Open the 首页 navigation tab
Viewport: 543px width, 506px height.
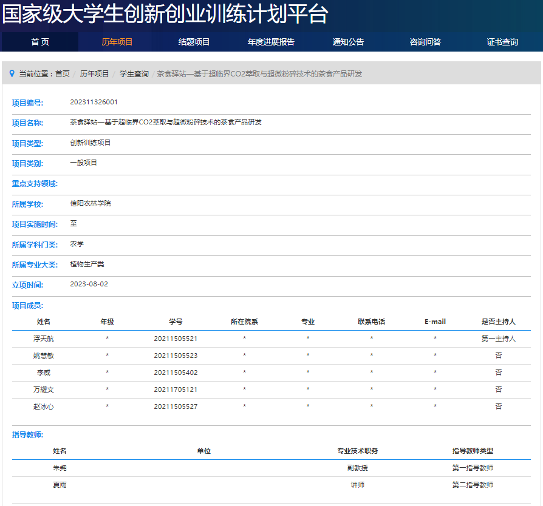[x=40, y=42]
